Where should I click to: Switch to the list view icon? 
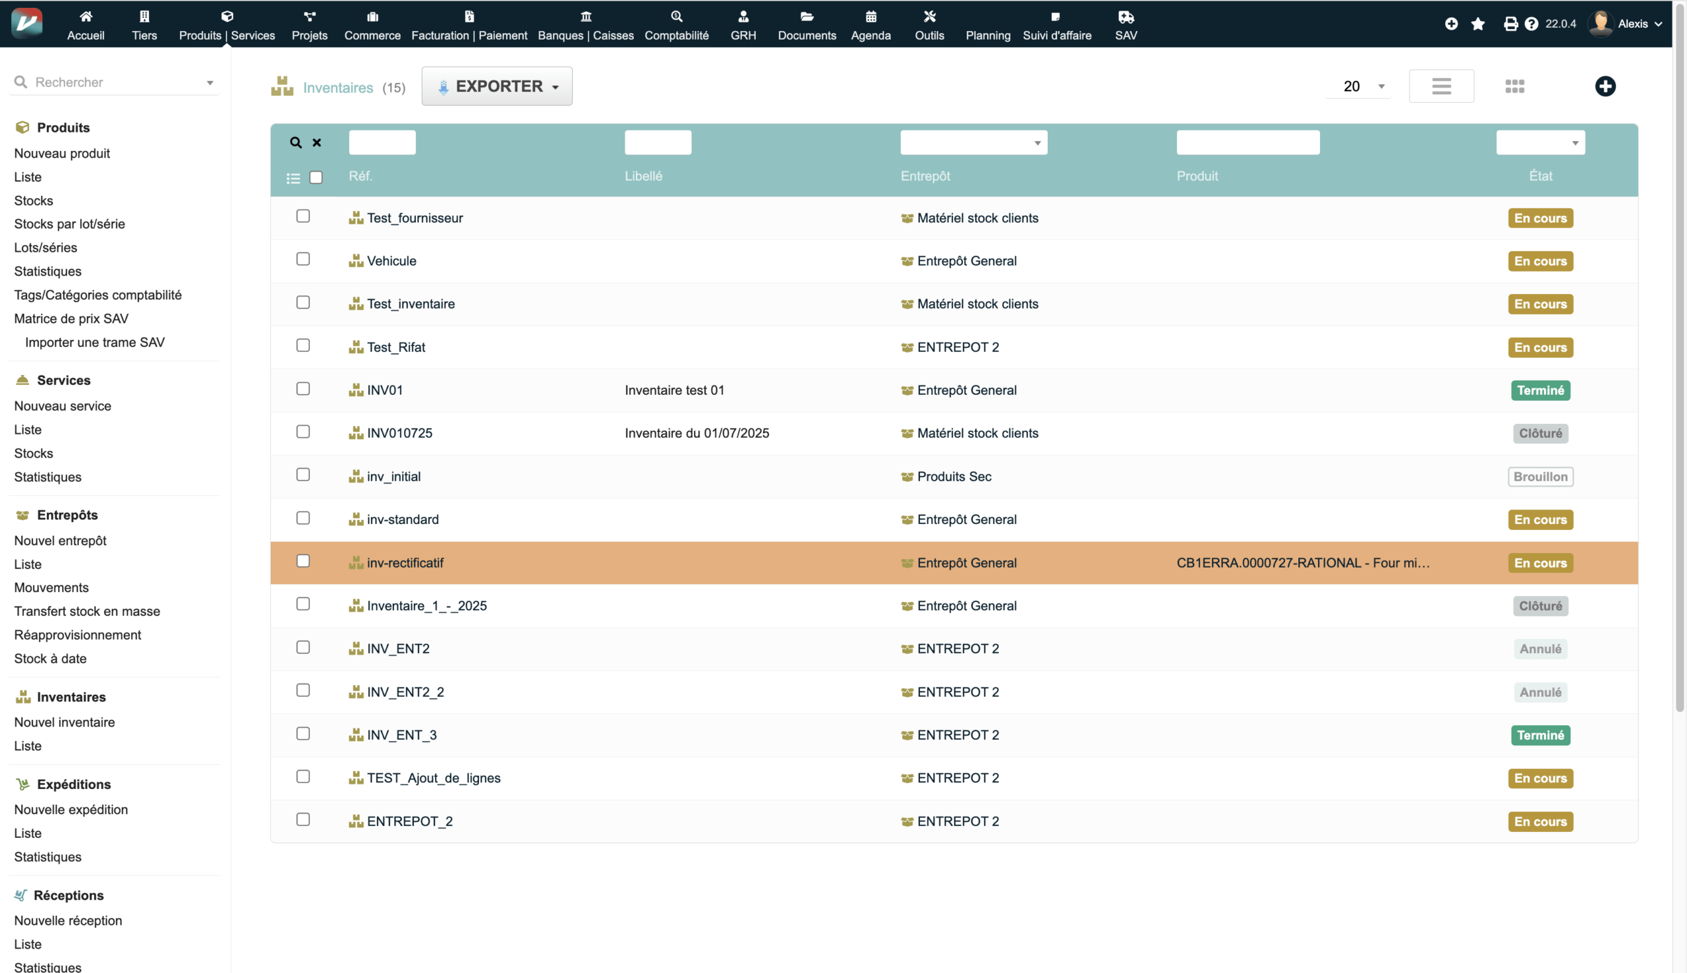click(x=1441, y=86)
